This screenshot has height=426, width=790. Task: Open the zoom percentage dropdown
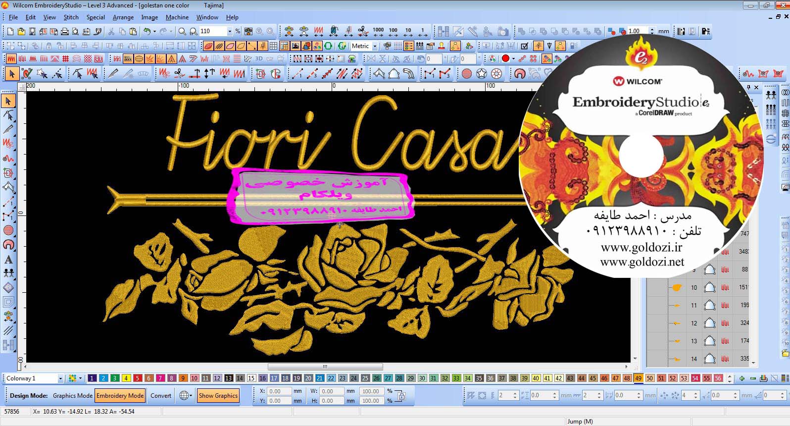pos(229,31)
